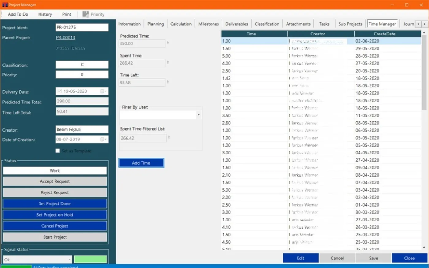Click the Save button
The height and width of the screenshot is (268, 429).
pos(374,258)
